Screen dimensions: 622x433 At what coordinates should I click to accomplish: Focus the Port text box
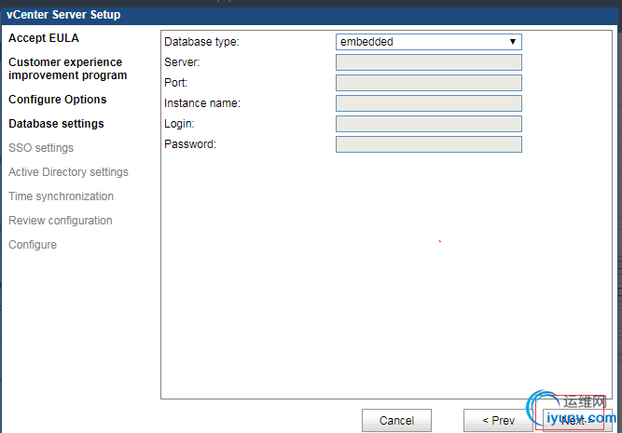click(428, 83)
